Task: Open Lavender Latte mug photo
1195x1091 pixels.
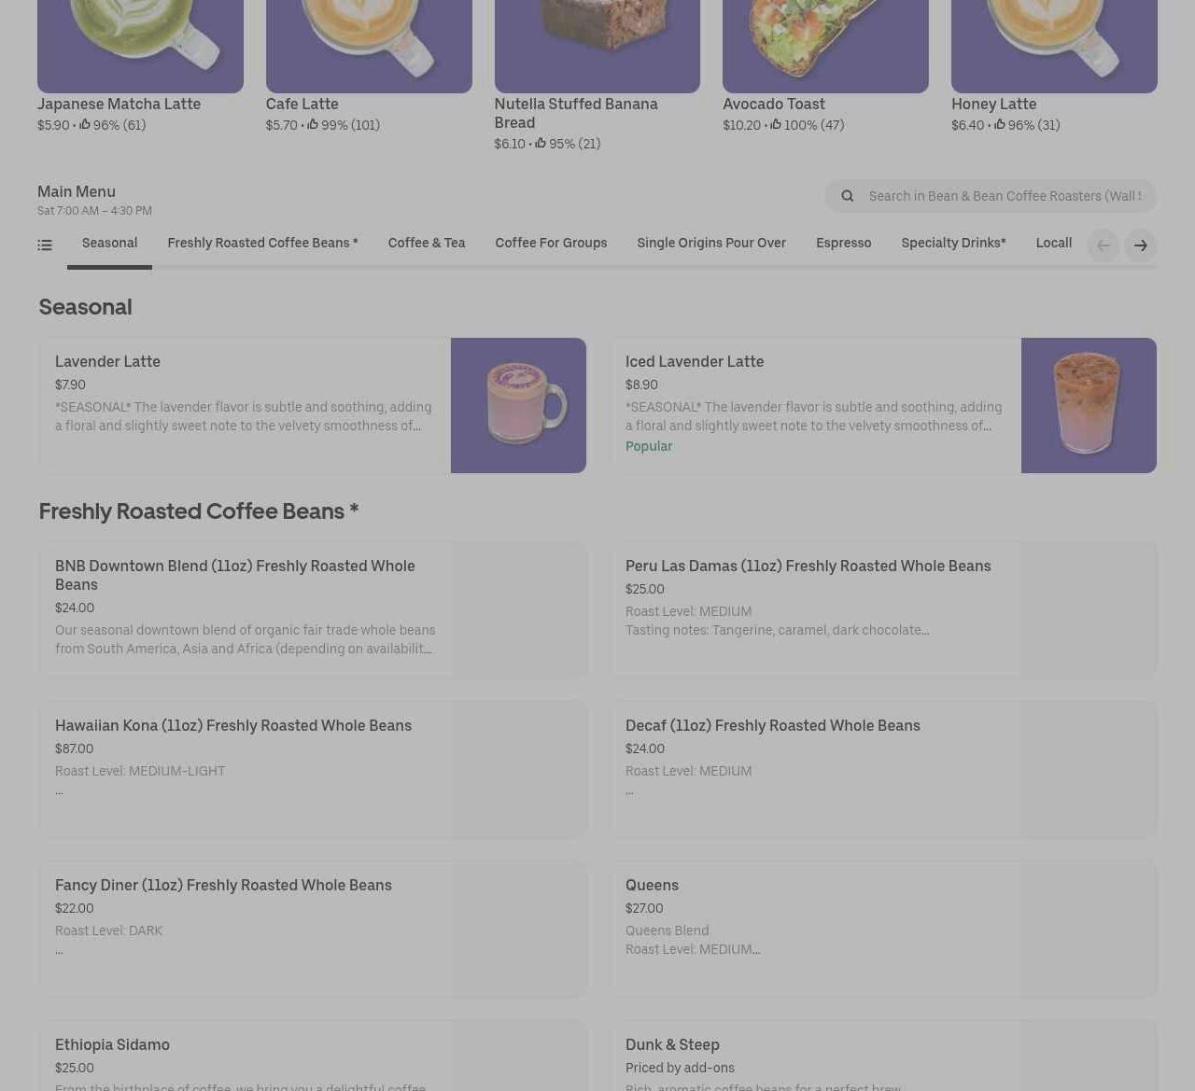Action: click(x=518, y=405)
